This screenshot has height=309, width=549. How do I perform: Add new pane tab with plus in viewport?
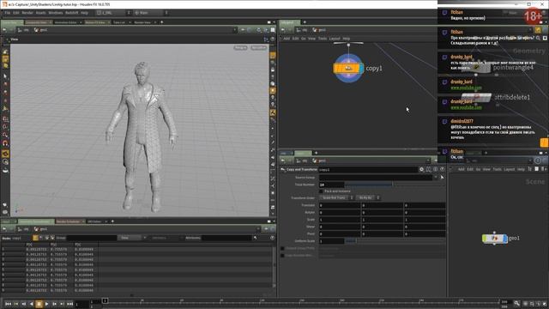click(162, 22)
